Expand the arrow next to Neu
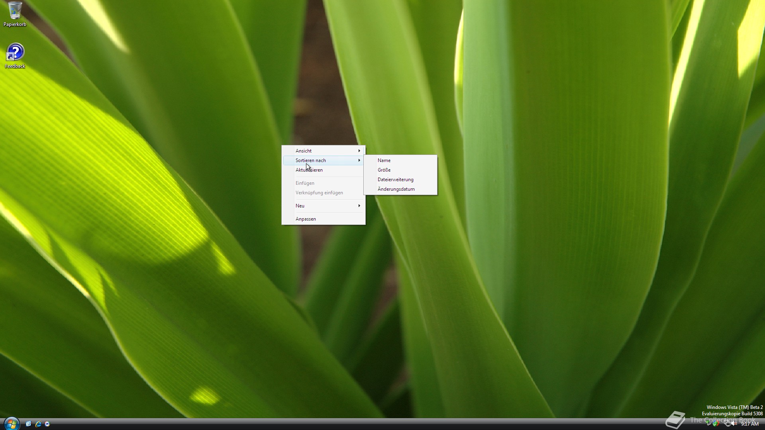Screen dimensions: 765x430 click(359, 206)
